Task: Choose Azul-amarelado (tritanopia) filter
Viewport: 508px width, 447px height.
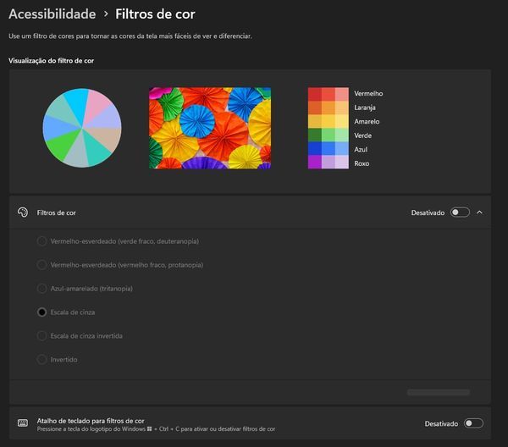Action: point(42,289)
